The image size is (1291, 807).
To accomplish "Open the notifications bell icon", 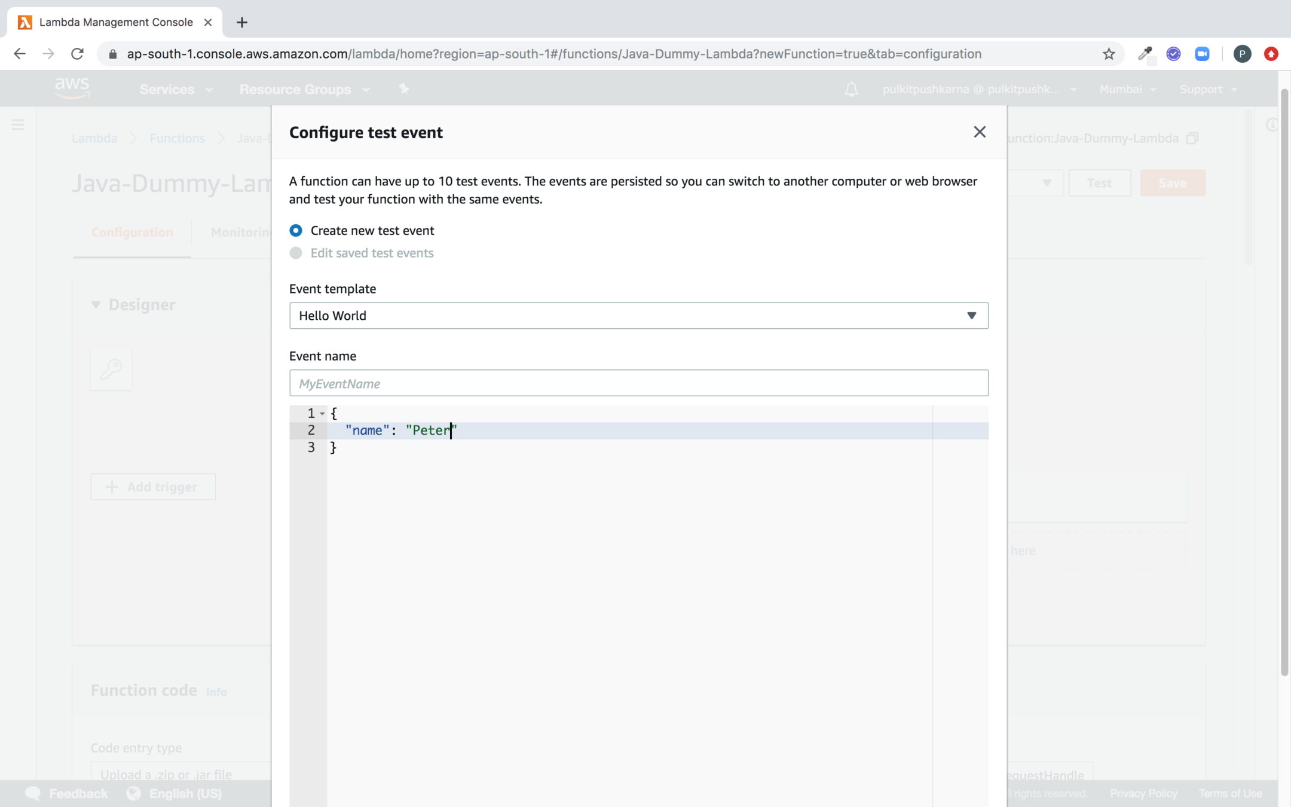I will point(851,89).
